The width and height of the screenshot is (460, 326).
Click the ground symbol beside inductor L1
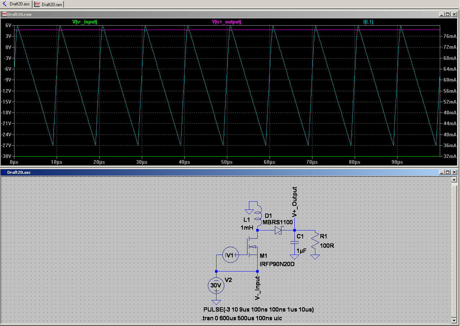[x=249, y=211]
